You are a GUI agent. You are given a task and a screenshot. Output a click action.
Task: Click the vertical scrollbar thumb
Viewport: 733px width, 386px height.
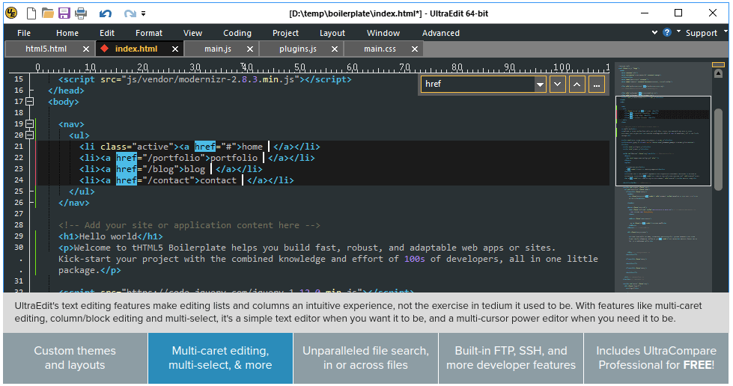pos(719,150)
